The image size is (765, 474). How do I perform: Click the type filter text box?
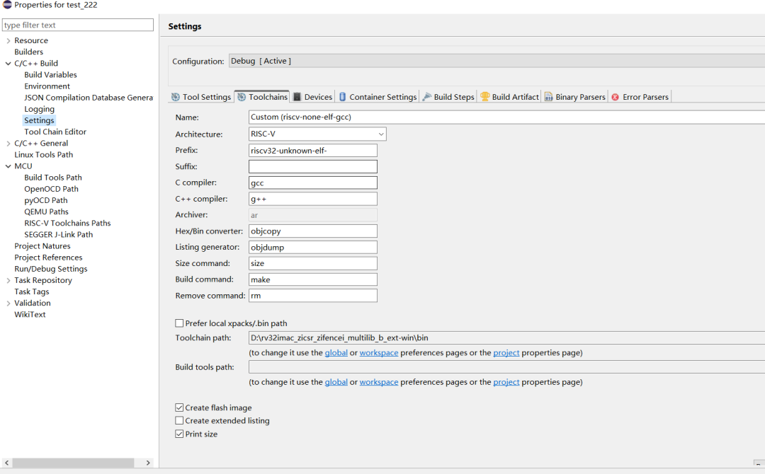pos(78,25)
